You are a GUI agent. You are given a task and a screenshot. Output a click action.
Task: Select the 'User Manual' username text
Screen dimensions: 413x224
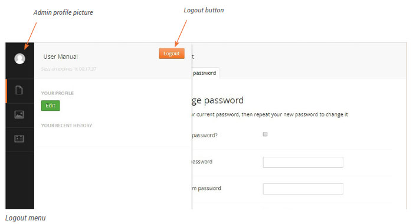tap(61, 57)
